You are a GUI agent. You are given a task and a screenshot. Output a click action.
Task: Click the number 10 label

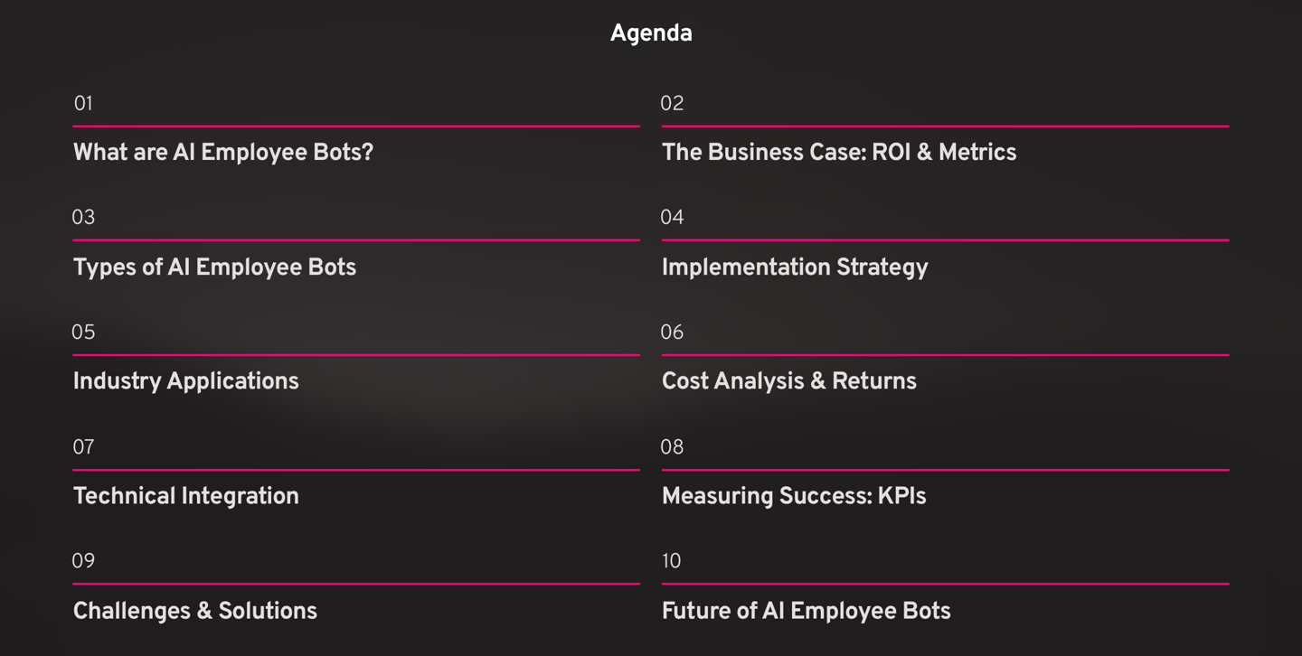click(x=671, y=561)
